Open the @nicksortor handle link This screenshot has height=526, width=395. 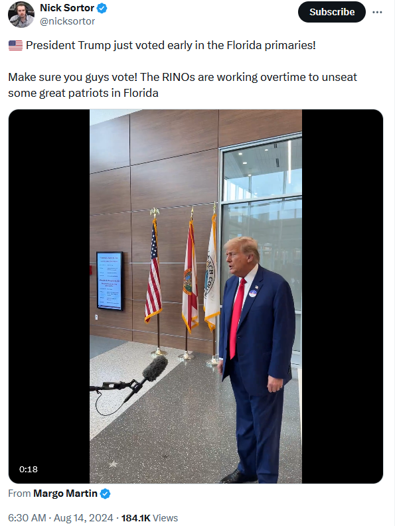pyautogui.click(x=67, y=21)
